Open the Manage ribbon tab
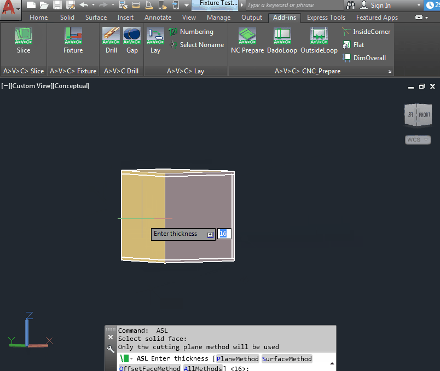Screen dimensions: 440x371 [218, 18]
